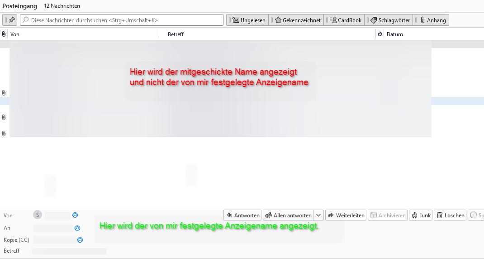
Task: Filter messages by CardBook contacts
Action: point(346,20)
